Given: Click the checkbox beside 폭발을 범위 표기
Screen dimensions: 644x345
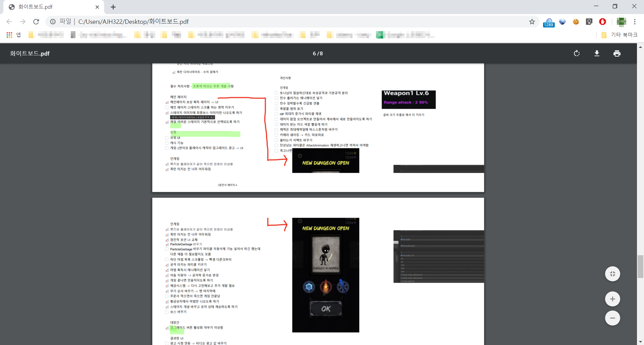Looking at the screenshot, I should (x=276, y=109).
